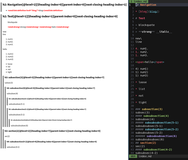The height and width of the screenshot is (160, 188).
Task: Click the NRM mode indicator in statusline
Action: [x=133, y=156]
